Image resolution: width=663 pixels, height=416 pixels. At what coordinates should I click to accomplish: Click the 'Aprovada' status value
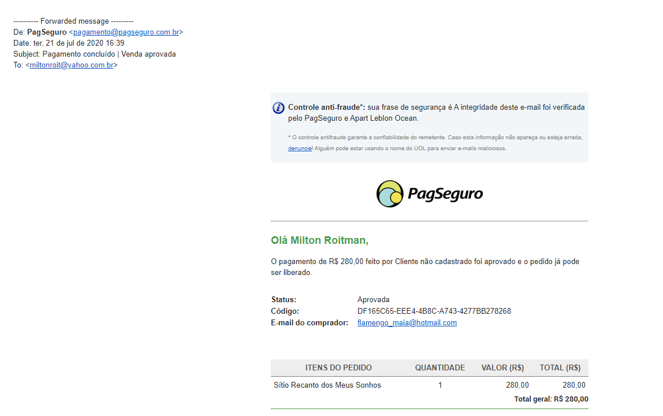coord(373,300)
